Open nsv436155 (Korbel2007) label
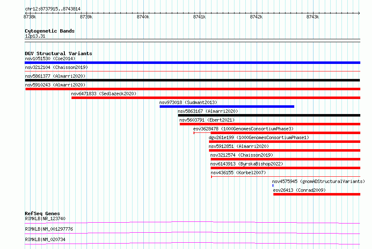Viewport: 372px width, 249px height. 238,173
